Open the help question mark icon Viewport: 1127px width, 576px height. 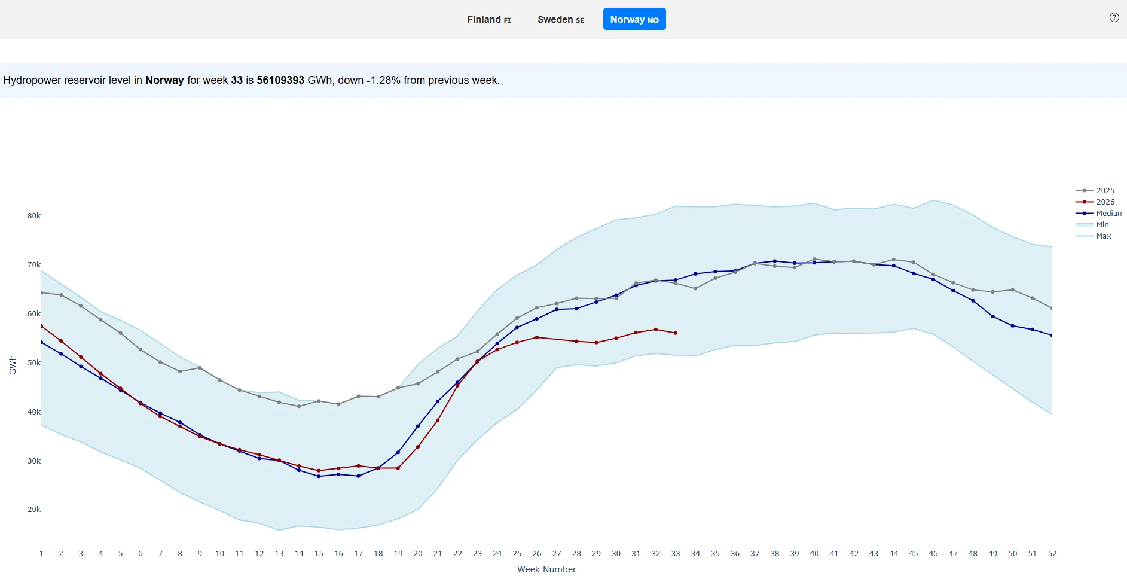[1114, 18]
